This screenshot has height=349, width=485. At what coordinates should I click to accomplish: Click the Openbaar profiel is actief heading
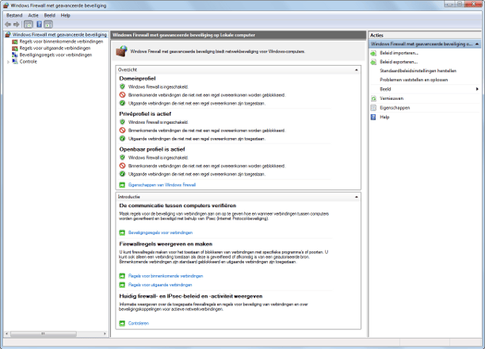pos(152,149)
